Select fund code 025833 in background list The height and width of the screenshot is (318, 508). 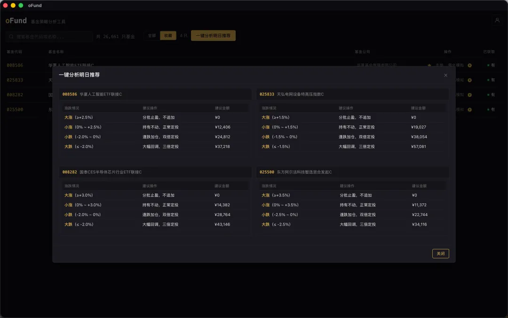point(15,80)
